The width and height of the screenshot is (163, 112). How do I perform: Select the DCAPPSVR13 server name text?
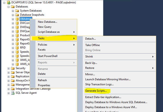pyautogui.click(x=44, y=2)
